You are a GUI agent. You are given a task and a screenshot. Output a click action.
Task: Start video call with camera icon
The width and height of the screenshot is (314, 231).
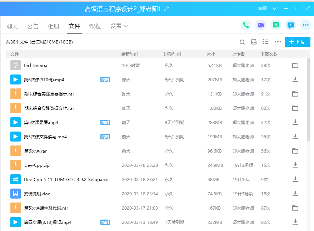[261, 25]
